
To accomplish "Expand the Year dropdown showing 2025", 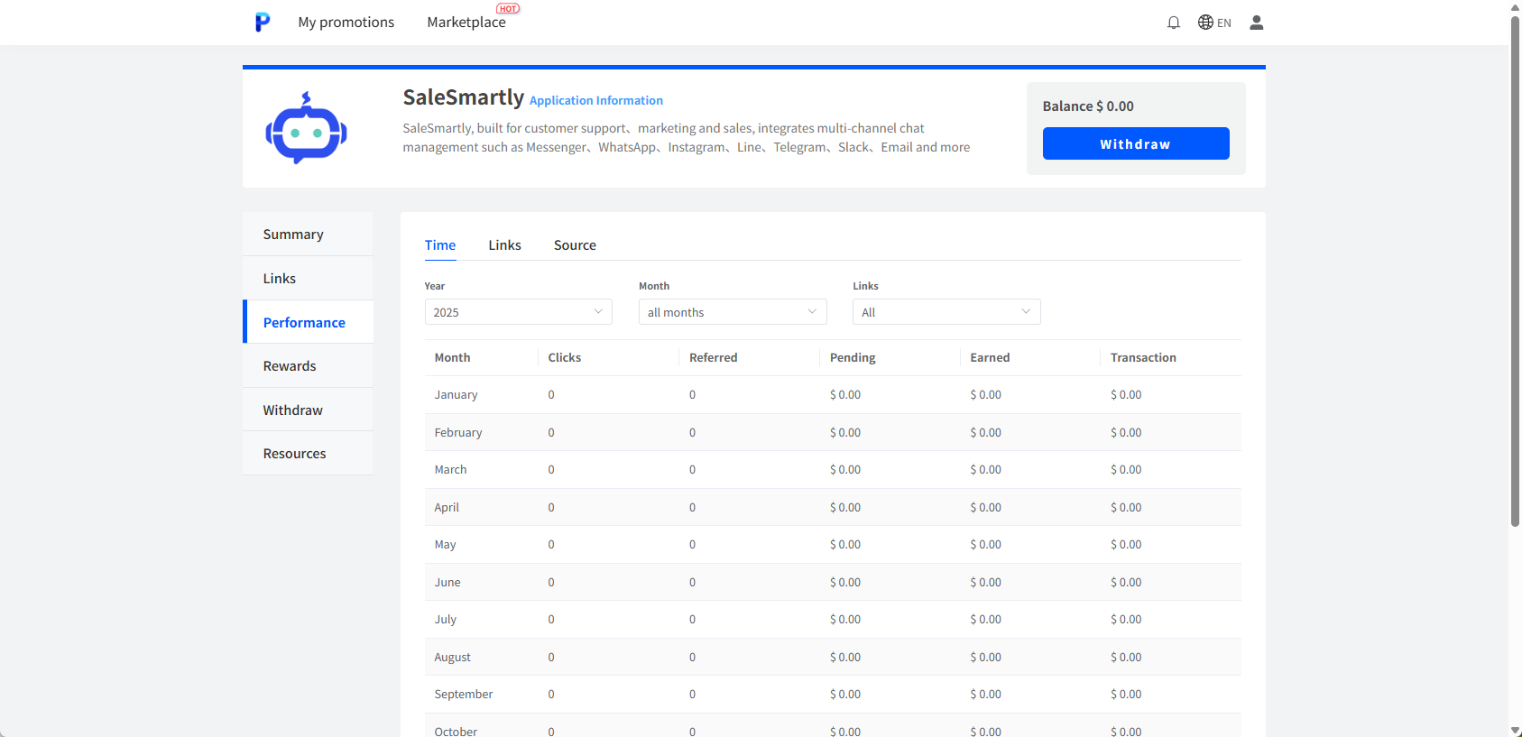I will click(x=518, y=312).
